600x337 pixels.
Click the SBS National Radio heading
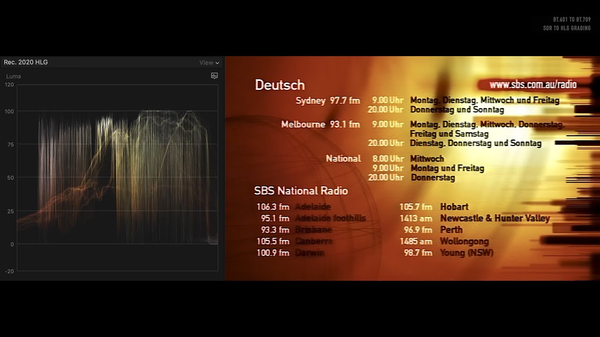click(301, 191)
